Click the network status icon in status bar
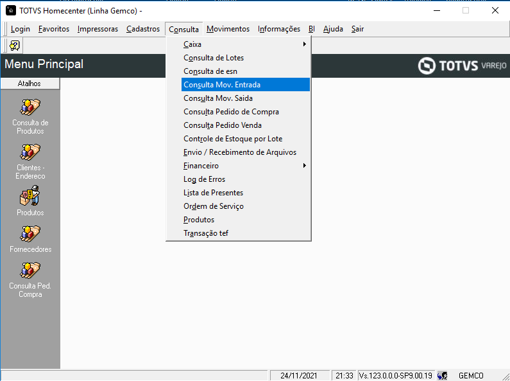The width and height of the screenshot is (510, 381). click(443, 375)
